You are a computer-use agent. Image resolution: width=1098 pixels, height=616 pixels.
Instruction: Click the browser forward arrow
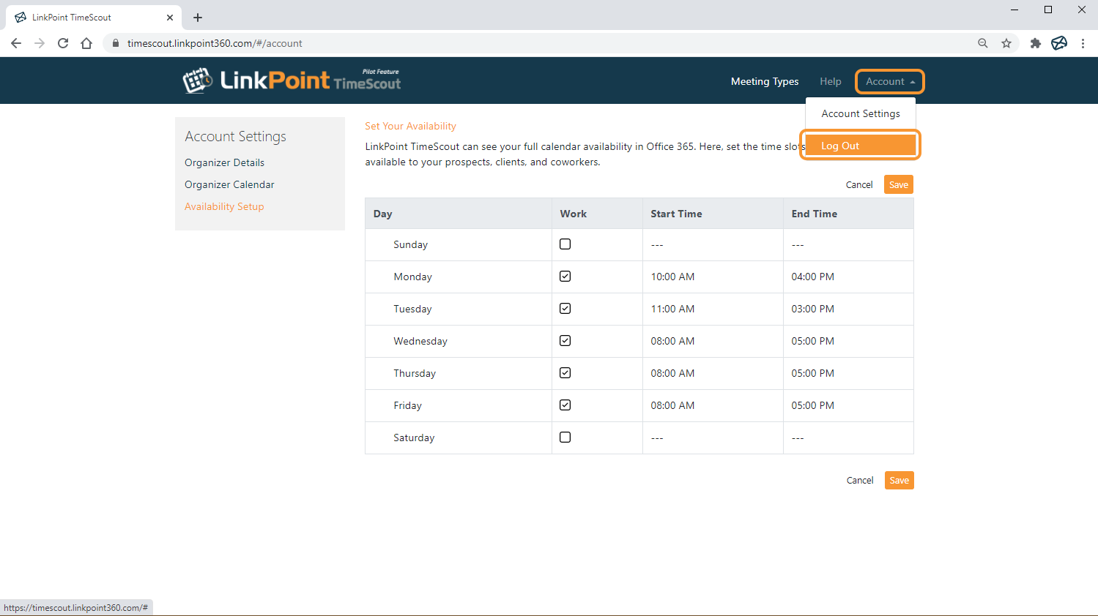point(40,43)
